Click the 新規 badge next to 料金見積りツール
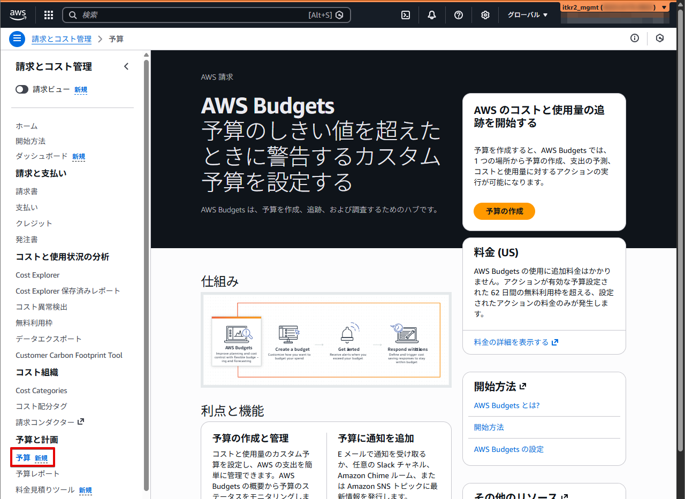The width and height of the screenshot is (685, 499). coord(86,490)
